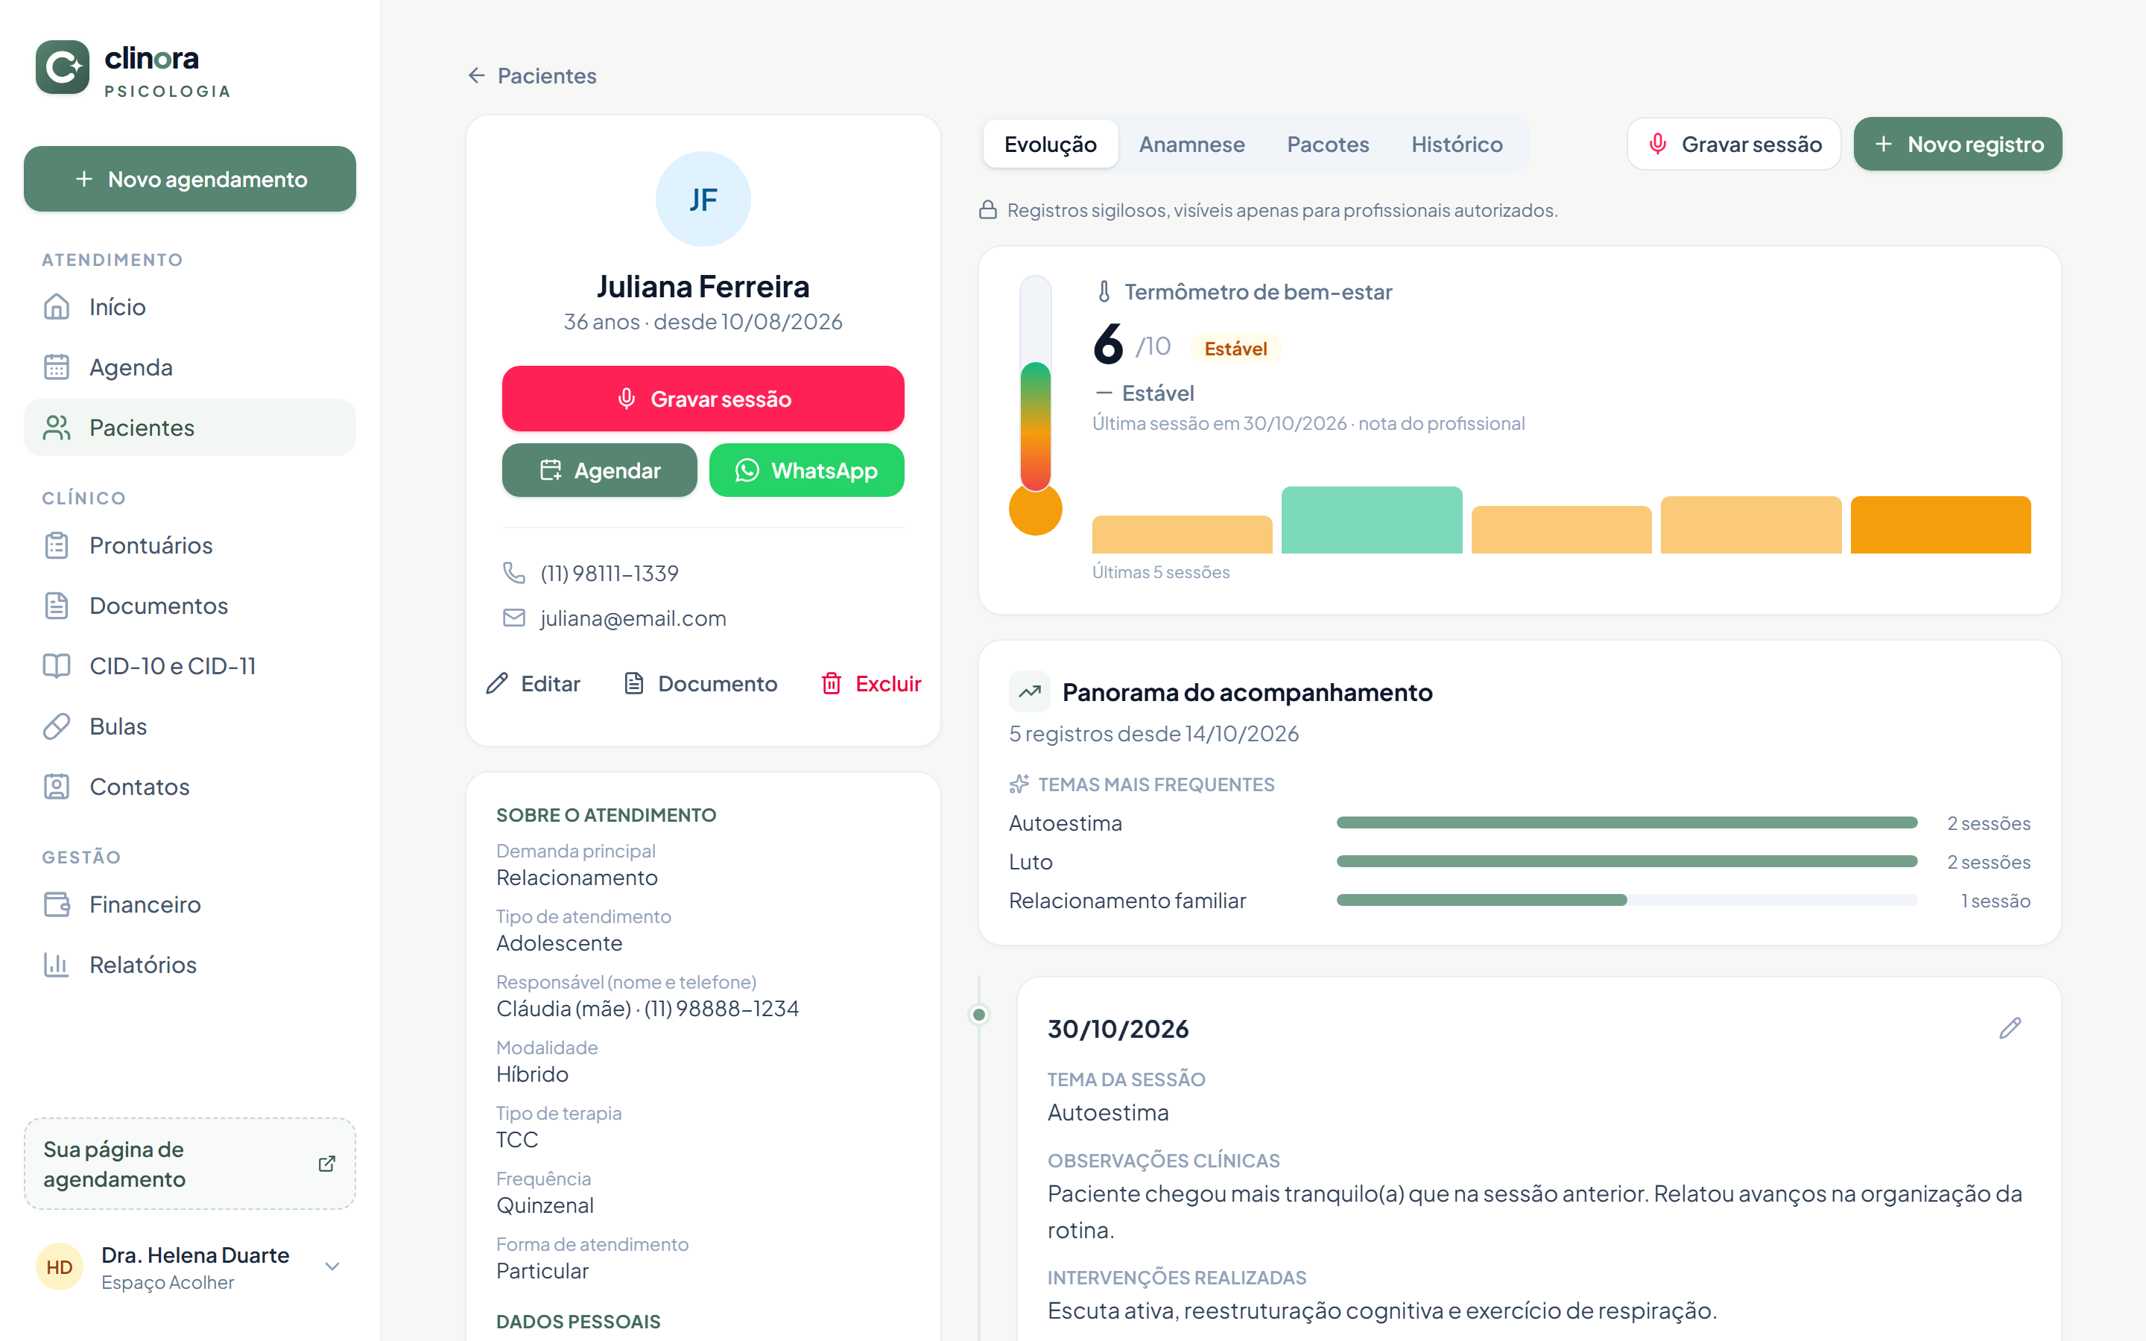The height and width of the screenshot is (1341, 2146).
Task: Click Excluir to delete patient
Action: click(x=871, y=684)
